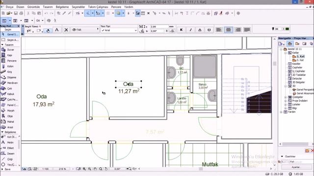Click the Zoom Out icon in bottom bar
This screenshot has width=314, height=176.
coord(89,169)
